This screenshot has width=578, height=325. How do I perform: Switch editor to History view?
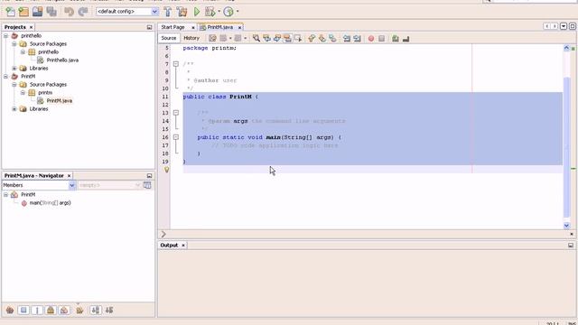click(191, 38)
